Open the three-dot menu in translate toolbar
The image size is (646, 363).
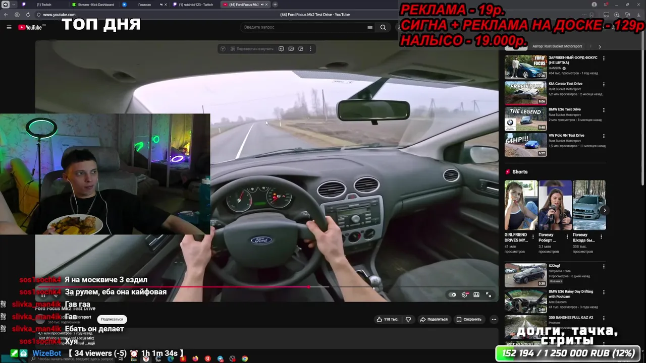pos(310,49)
